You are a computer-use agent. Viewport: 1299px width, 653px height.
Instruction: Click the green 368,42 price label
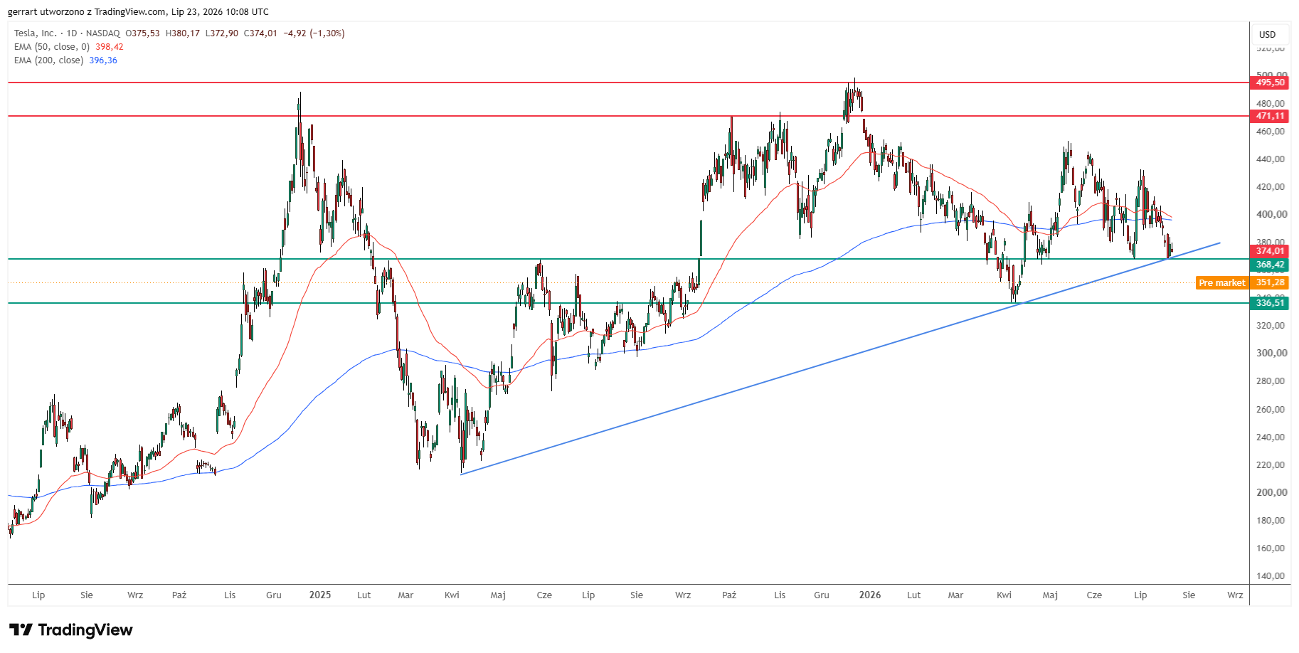click(x=1270, y=265)
